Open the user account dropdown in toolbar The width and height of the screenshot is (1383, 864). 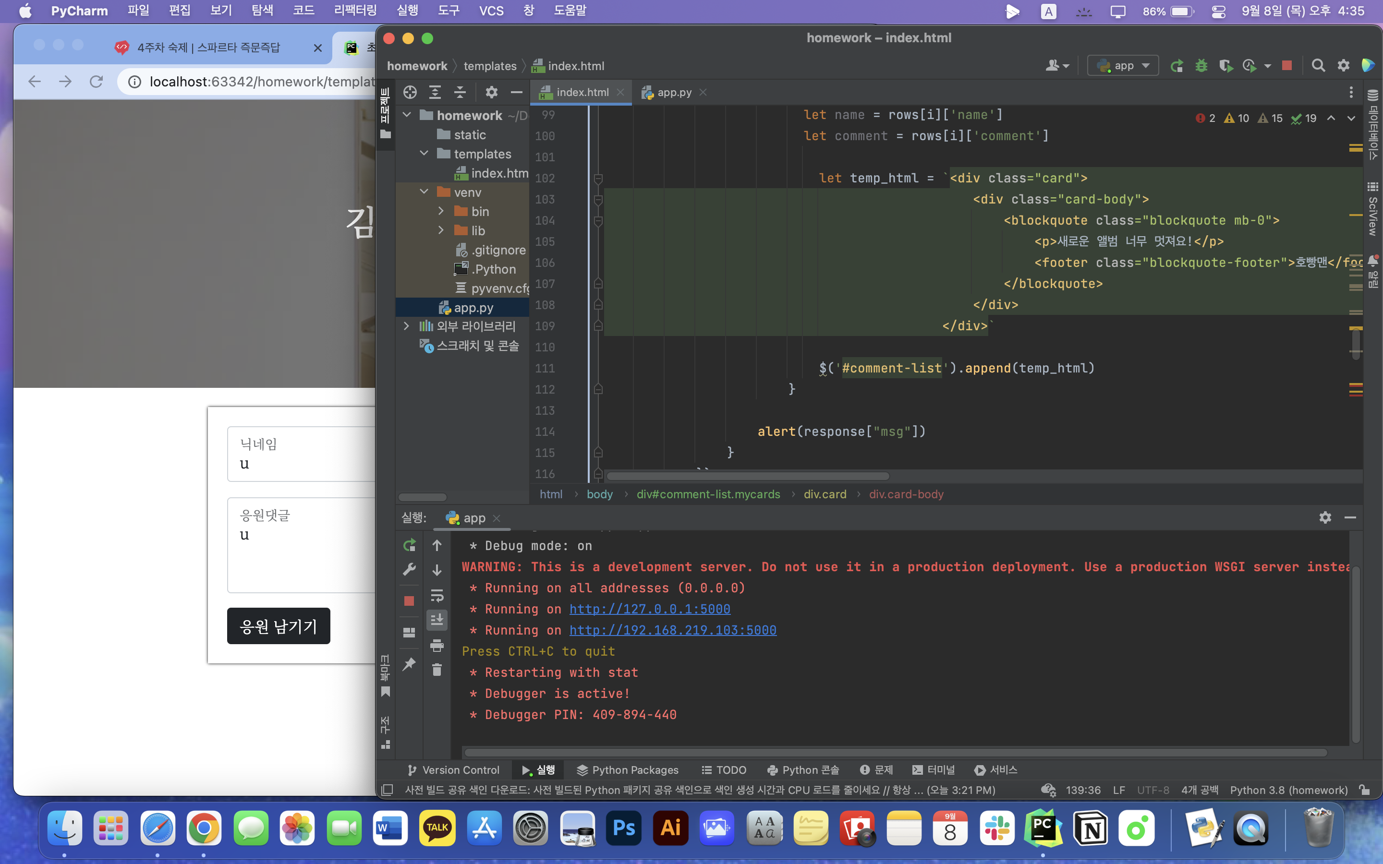[x=1057, y=66]
